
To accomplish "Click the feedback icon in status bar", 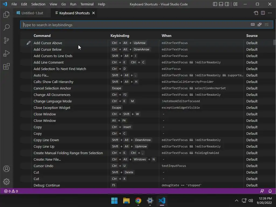I will 262,191.
